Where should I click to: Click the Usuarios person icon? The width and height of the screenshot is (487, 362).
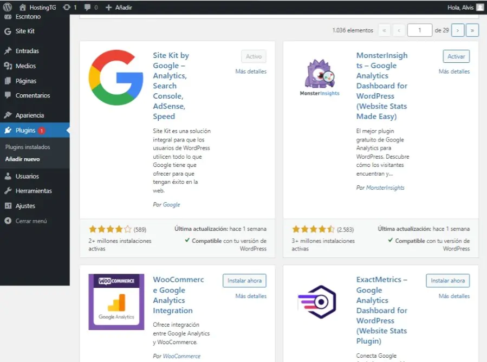click(x=8, y=176)
